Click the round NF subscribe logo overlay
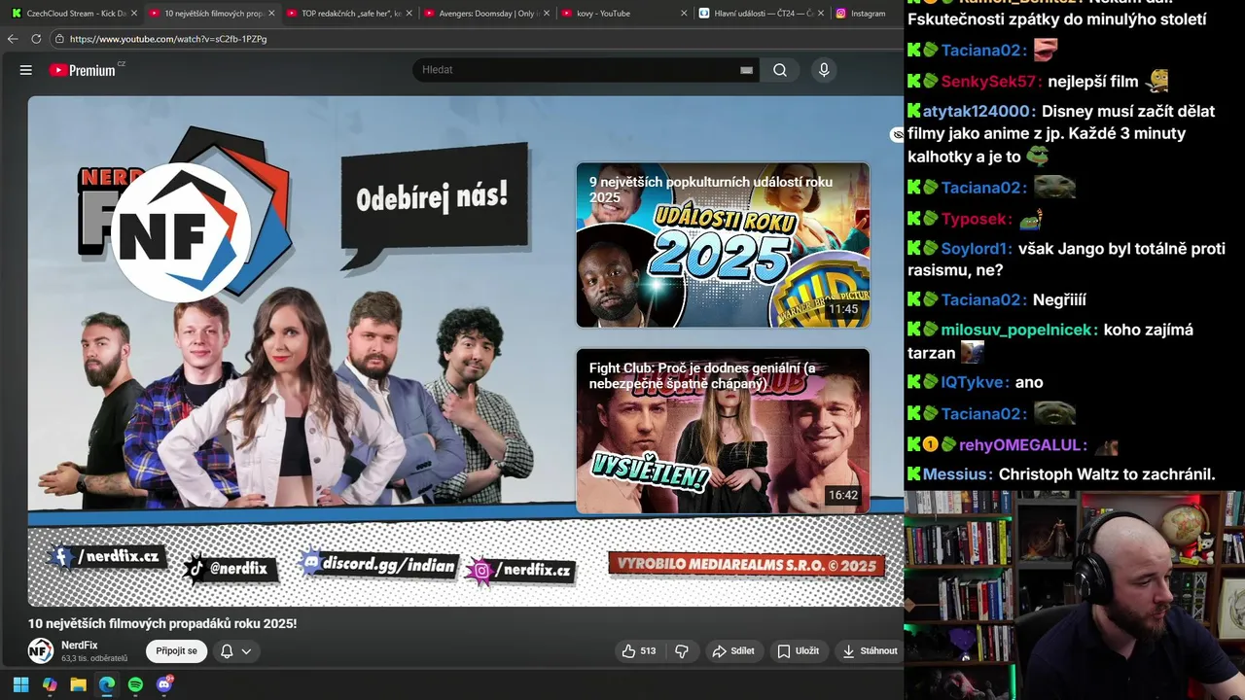The width and height of the screenshot is (1245, 700). tap(181, 232)
